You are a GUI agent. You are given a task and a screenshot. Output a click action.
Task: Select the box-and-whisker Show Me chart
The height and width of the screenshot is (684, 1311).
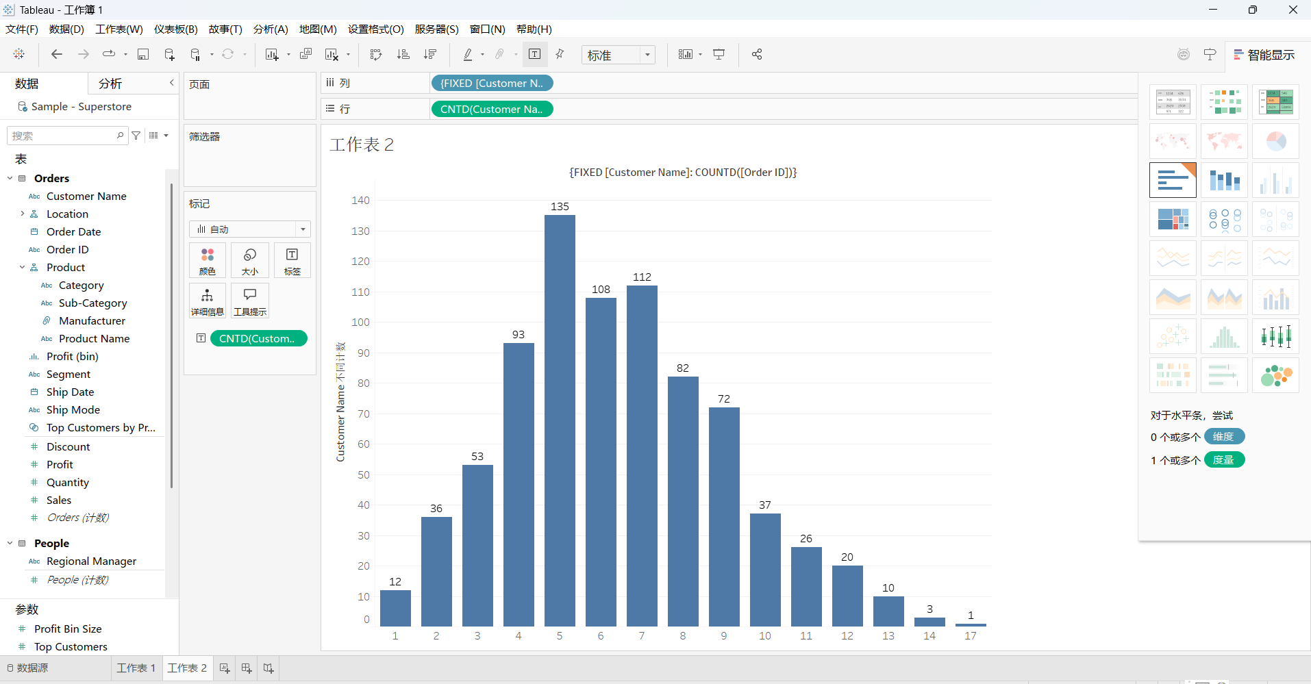click(x=1275, y=336)
